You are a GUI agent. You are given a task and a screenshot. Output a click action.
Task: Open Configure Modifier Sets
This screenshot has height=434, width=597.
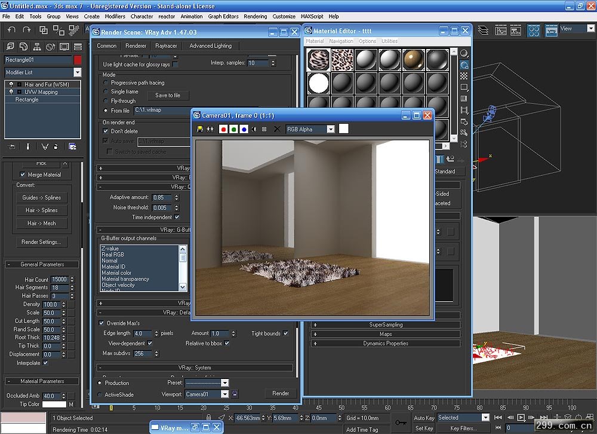coord(72,146)
